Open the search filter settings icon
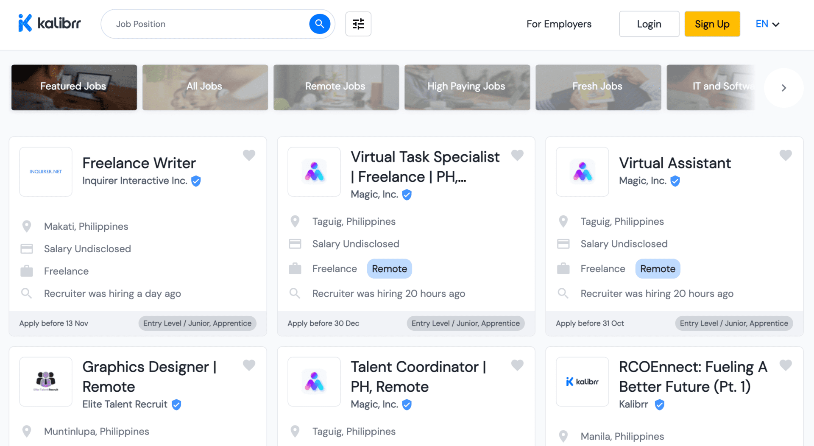 click(358, 24)
